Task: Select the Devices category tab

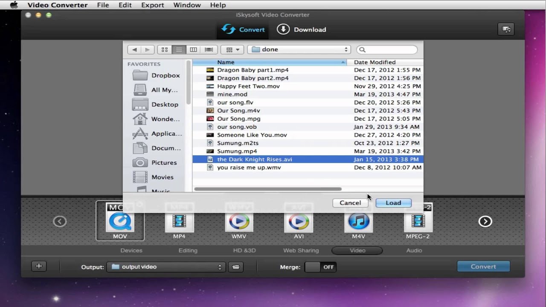Action: click(131, 250)
